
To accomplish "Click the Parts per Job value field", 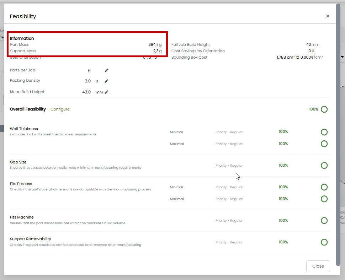I will point(89,71).
